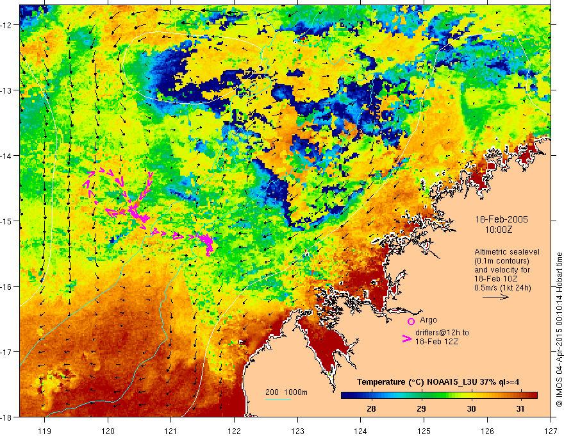Click the 'Temperature (°C) NOAA15_L3U 37% ql>=4' title

coord(438,382)
